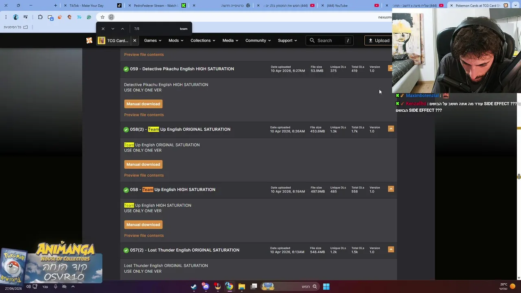Viewport: 521px width, 293px height.
Task: Expand the Games menu
Action: click(153, 40)
